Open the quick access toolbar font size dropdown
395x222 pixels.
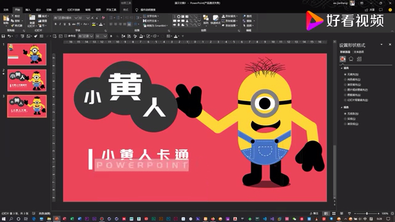pos(106,36)
